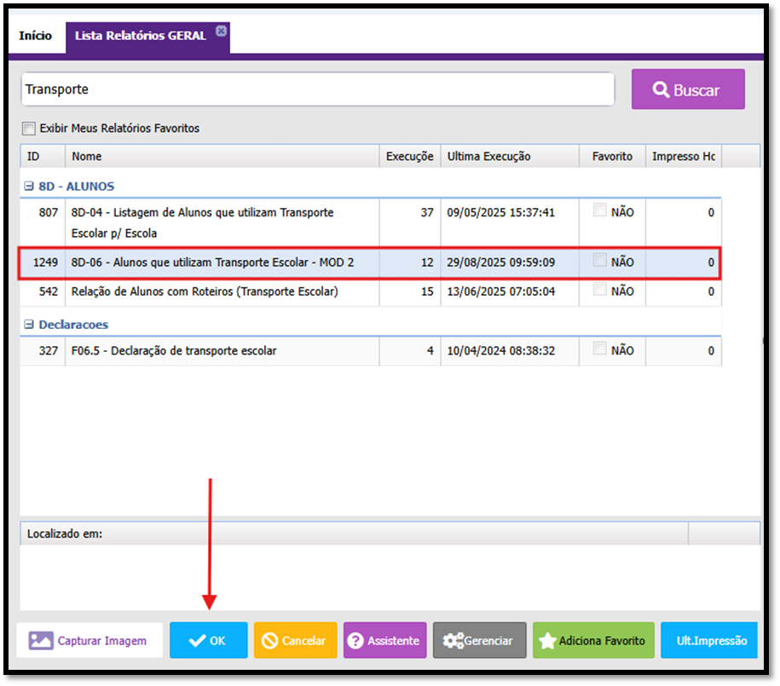Toggle favorite checkbox for report 327
This screenshot has width=780, height=686.
point(601,349)
